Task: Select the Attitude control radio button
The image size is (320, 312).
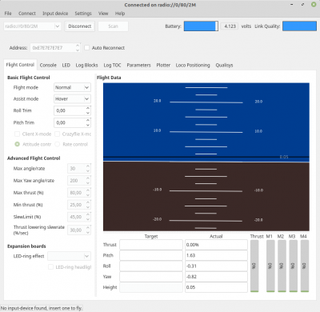Action: 17,144
